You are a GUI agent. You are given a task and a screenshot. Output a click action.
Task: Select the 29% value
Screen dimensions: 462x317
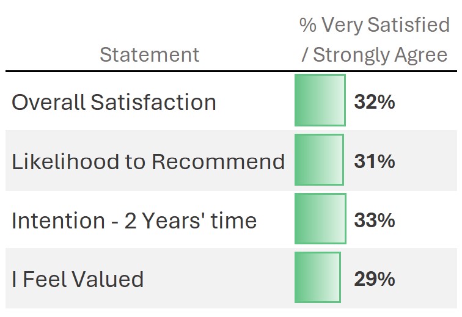pos(374,279)
